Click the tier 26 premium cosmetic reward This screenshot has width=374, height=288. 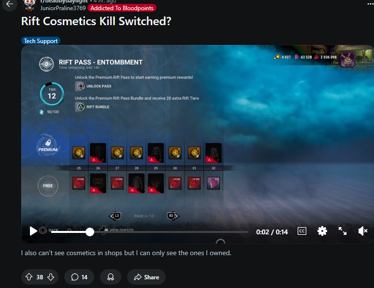tap(98, 153)
